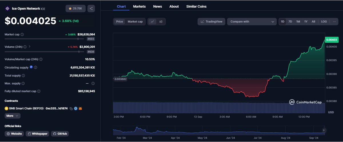This screenshot has width=343, height=142.
Task: Click the Ice Open Network logo icon
Action: pos(7,9)
